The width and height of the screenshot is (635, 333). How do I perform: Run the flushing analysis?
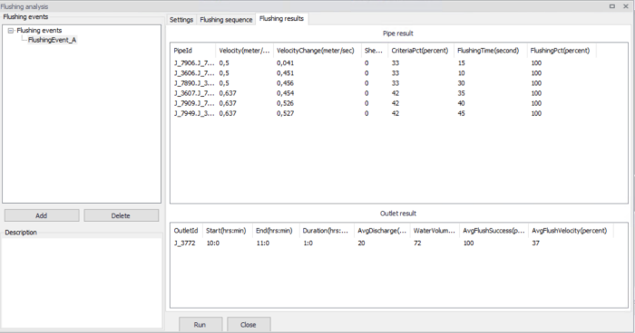pos(200,324)
